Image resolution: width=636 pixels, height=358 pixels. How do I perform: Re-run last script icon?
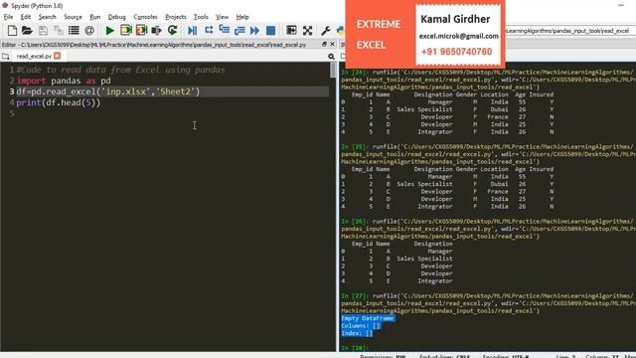[x=172, y=31]
